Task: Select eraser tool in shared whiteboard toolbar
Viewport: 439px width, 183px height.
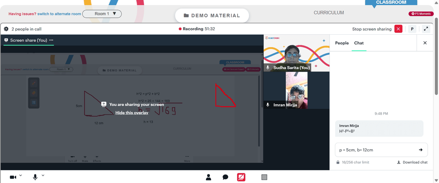Action: click(x=34, y=93)
